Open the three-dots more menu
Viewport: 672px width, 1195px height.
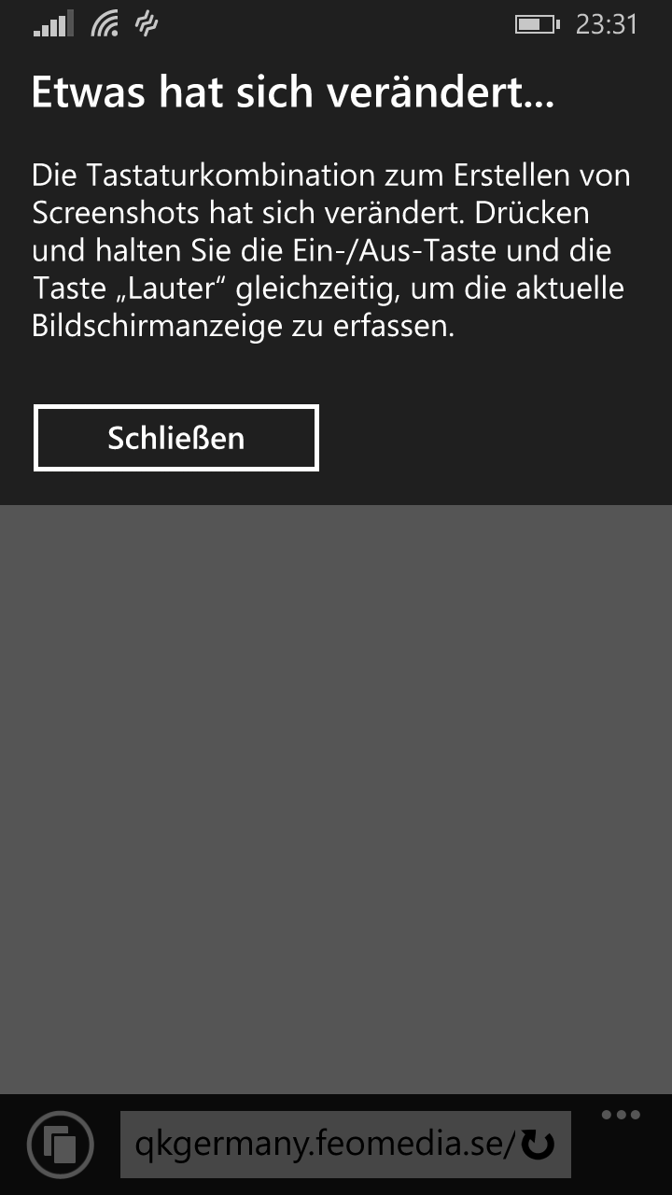click(x=621, y=1115)
